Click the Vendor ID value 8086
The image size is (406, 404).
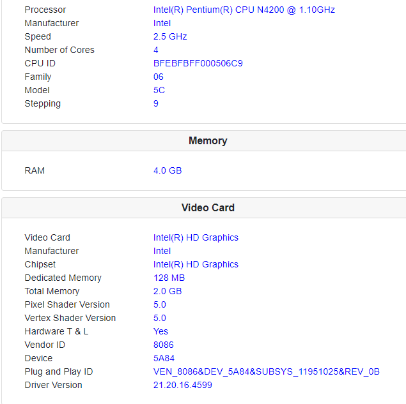(x=164, y=345)
